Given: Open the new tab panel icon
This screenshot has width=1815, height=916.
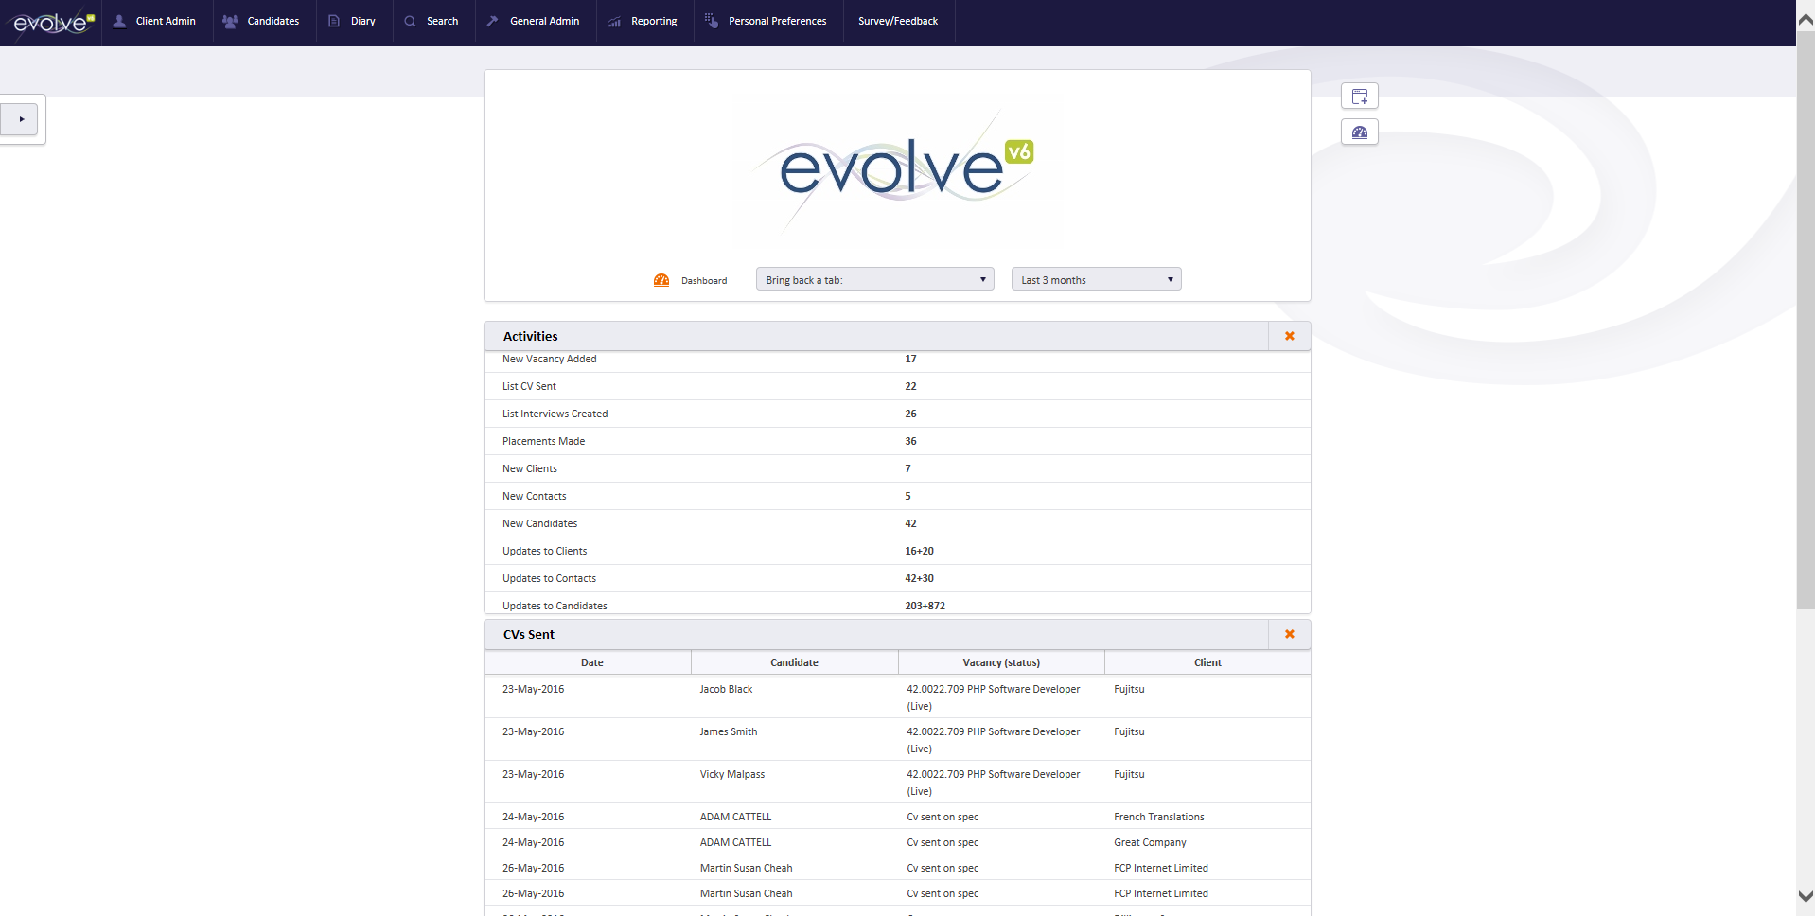Looking at the screenshot, I should [x=1359, y=96].
